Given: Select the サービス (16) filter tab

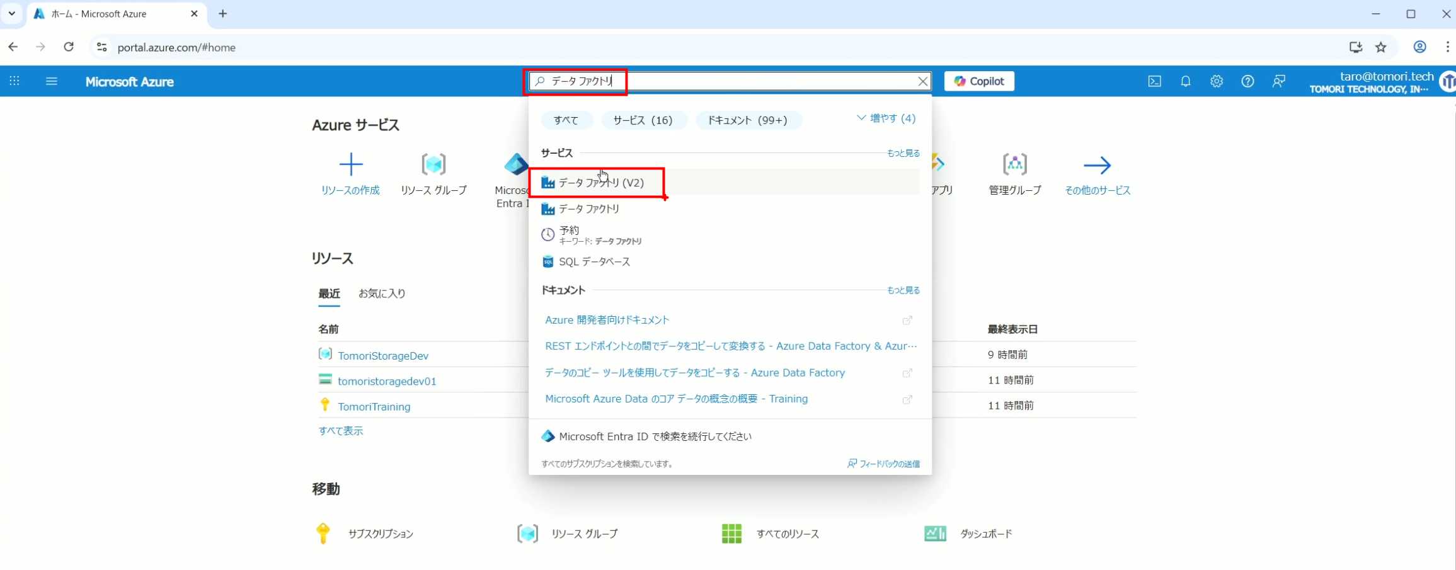Looking at the screenshot, I should point(642,120).
